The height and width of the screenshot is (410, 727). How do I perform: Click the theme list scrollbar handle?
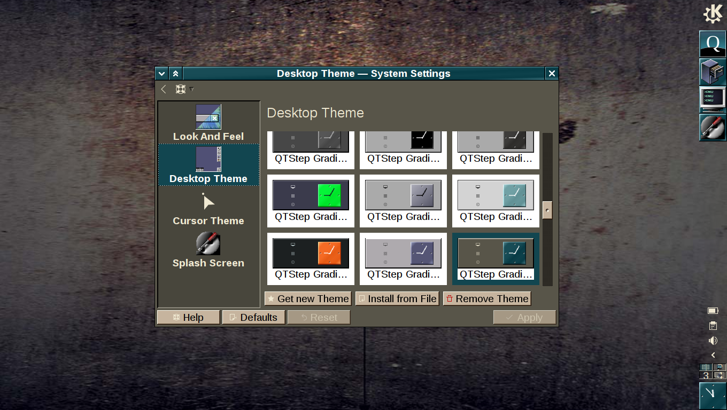coord(547,210)
